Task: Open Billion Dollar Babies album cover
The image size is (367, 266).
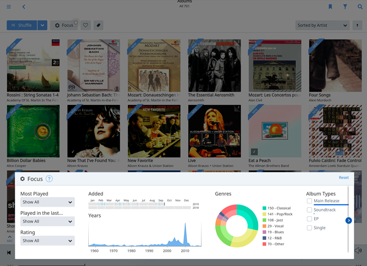Action: [x=33, y=131]
